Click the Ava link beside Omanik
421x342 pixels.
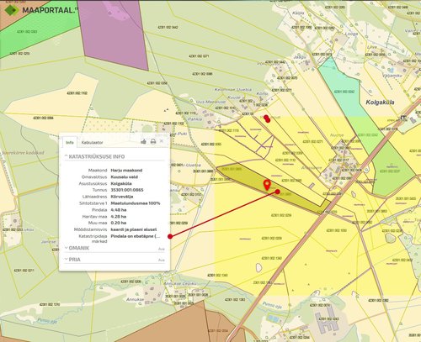[x=162, y=249]
